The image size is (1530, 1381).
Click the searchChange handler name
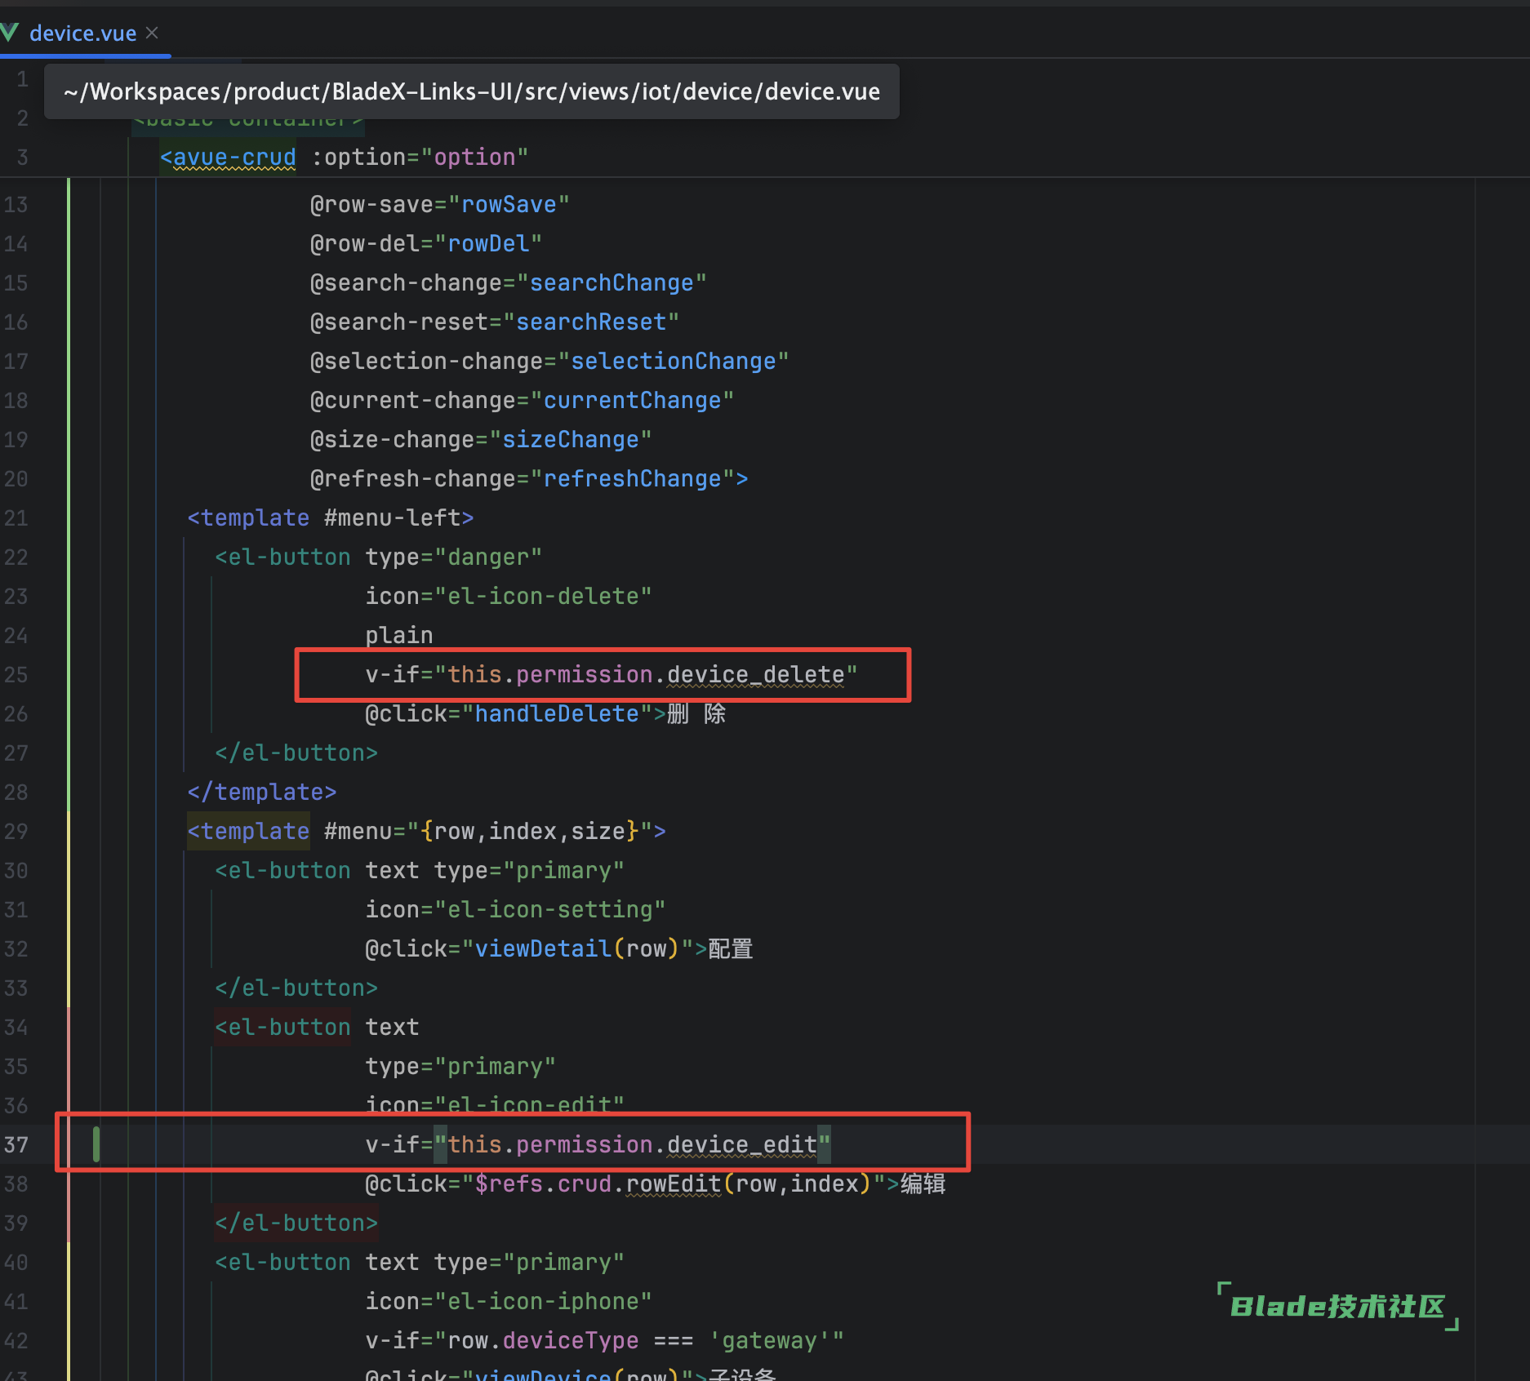click(x=612, y=283)
